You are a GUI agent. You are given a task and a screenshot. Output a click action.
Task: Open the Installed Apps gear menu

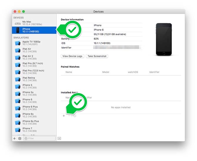pyautogui.click(x=75, y=116)
